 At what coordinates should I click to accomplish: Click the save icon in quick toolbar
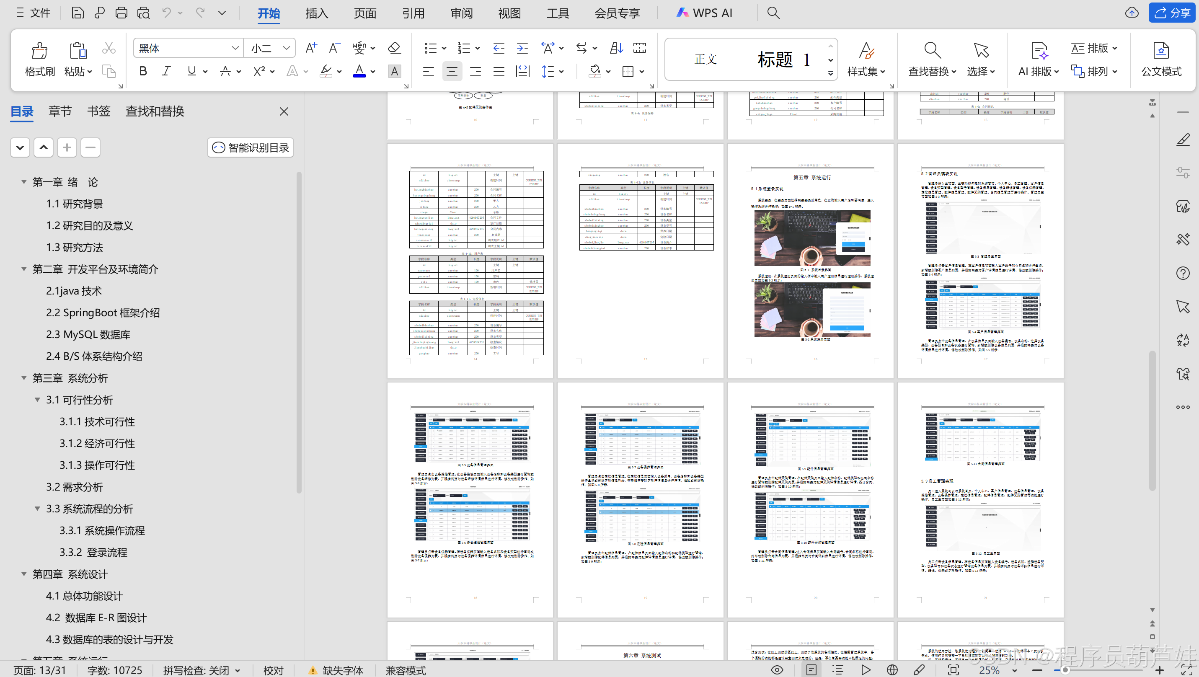(x=77, y=13)
